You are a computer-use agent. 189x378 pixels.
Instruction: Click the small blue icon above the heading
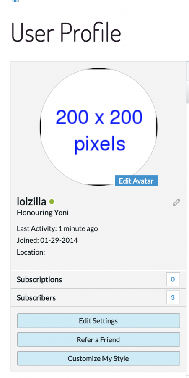pyautogui.click(x=16, y=1)
